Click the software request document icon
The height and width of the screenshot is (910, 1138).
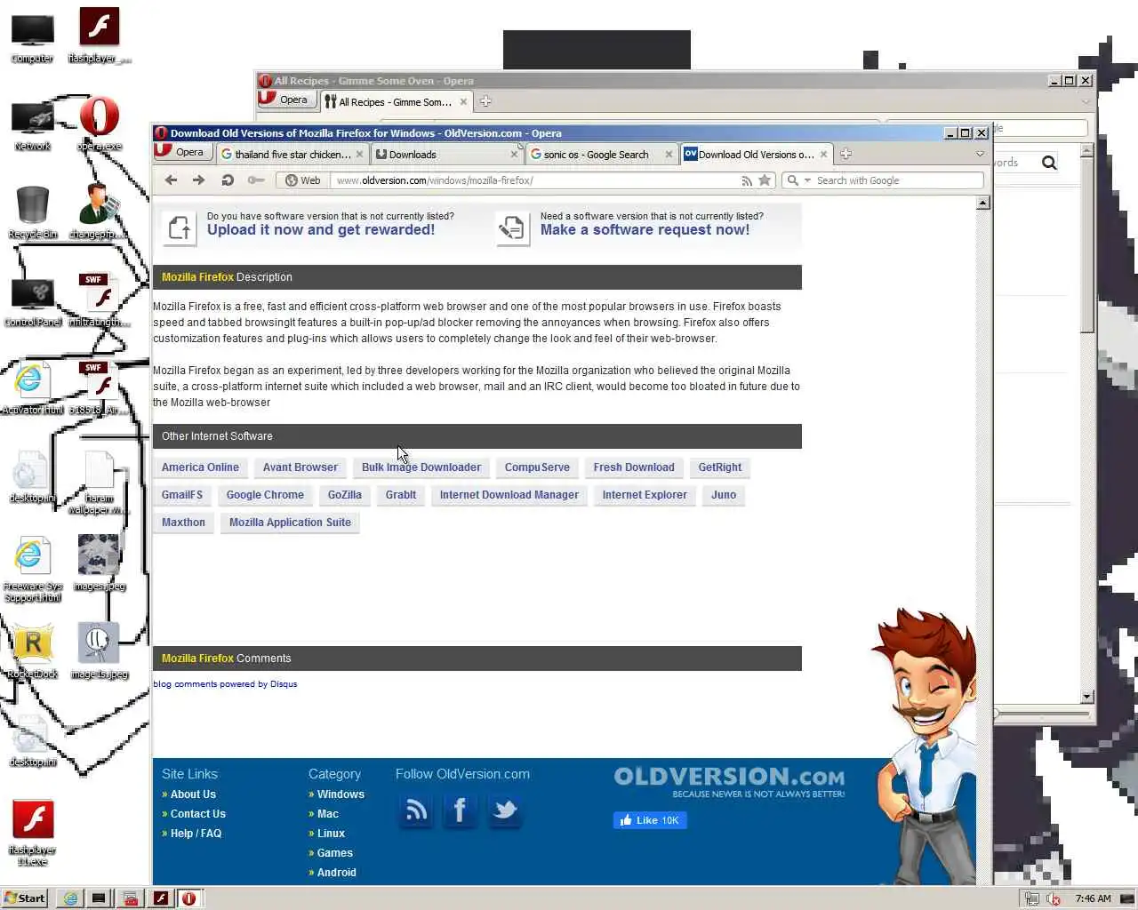512,228
